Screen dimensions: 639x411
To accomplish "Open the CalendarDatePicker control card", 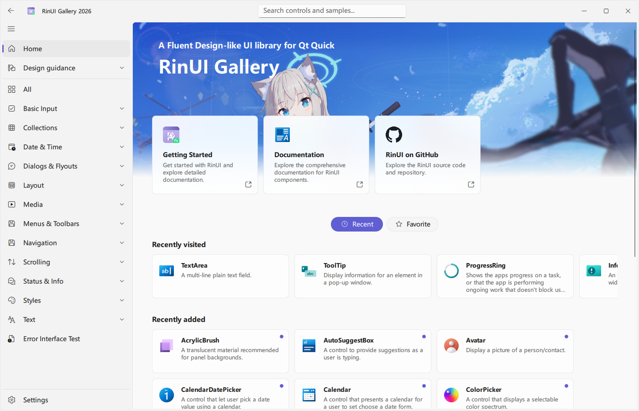I will pos(220,394).
